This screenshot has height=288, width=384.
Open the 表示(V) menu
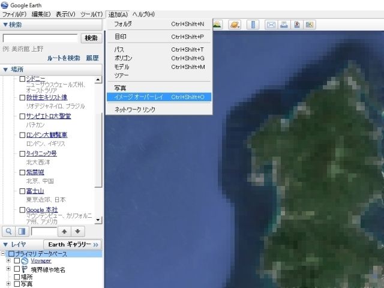click(x=65, y=14)
